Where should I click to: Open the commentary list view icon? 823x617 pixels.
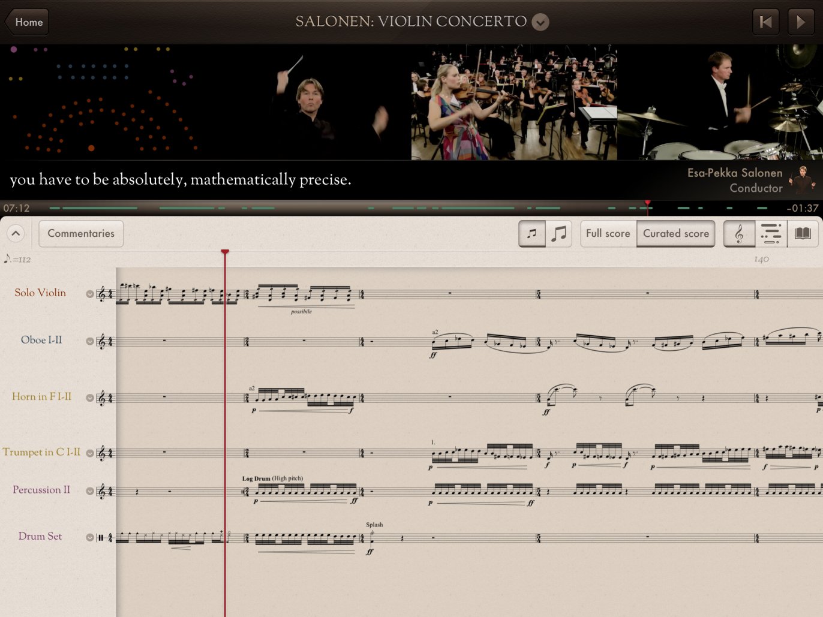771,233
